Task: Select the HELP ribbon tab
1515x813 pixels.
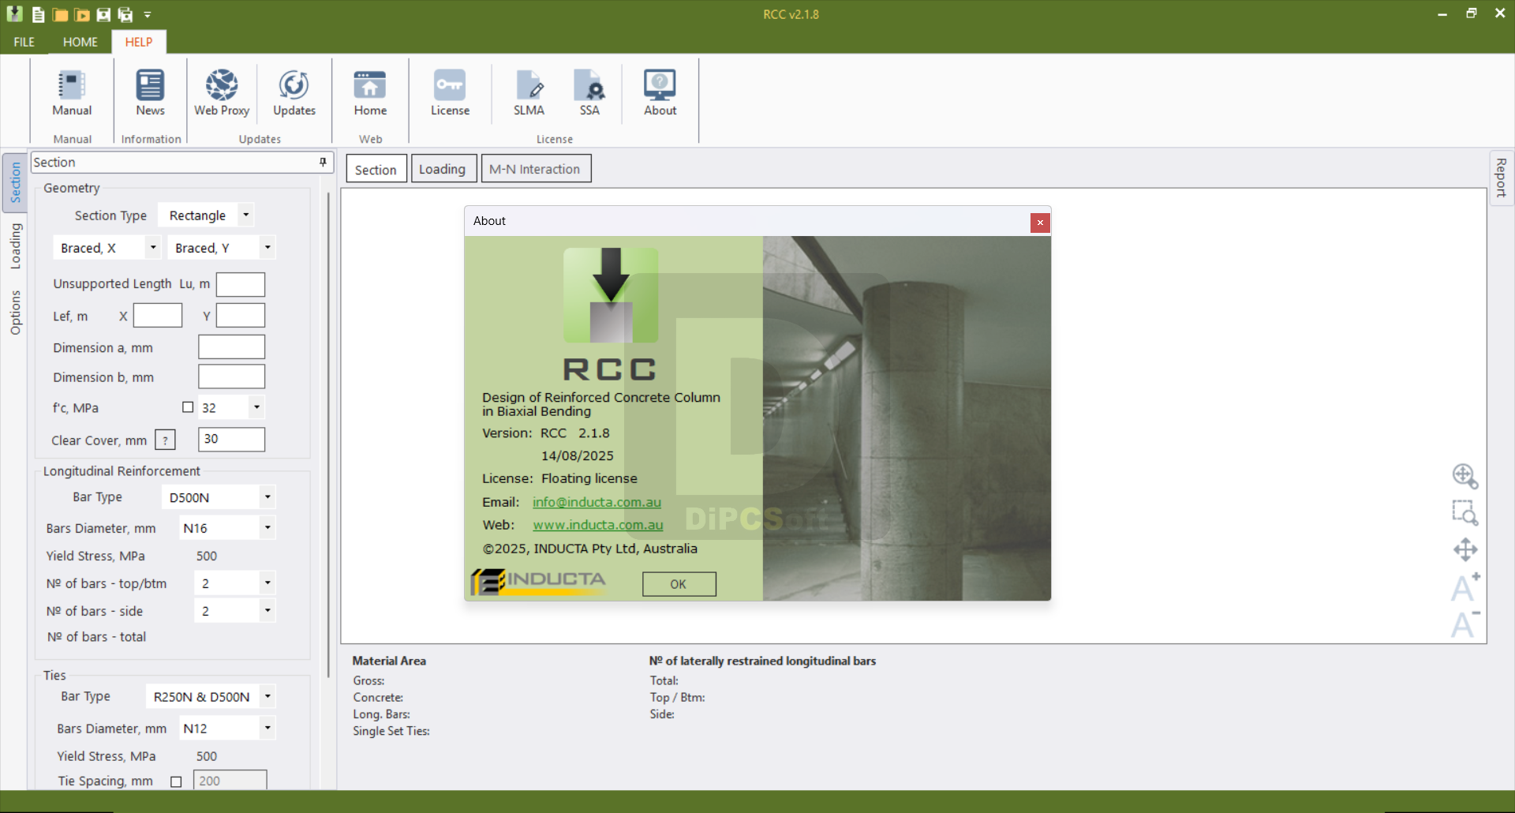Action: tap(139, 42)
